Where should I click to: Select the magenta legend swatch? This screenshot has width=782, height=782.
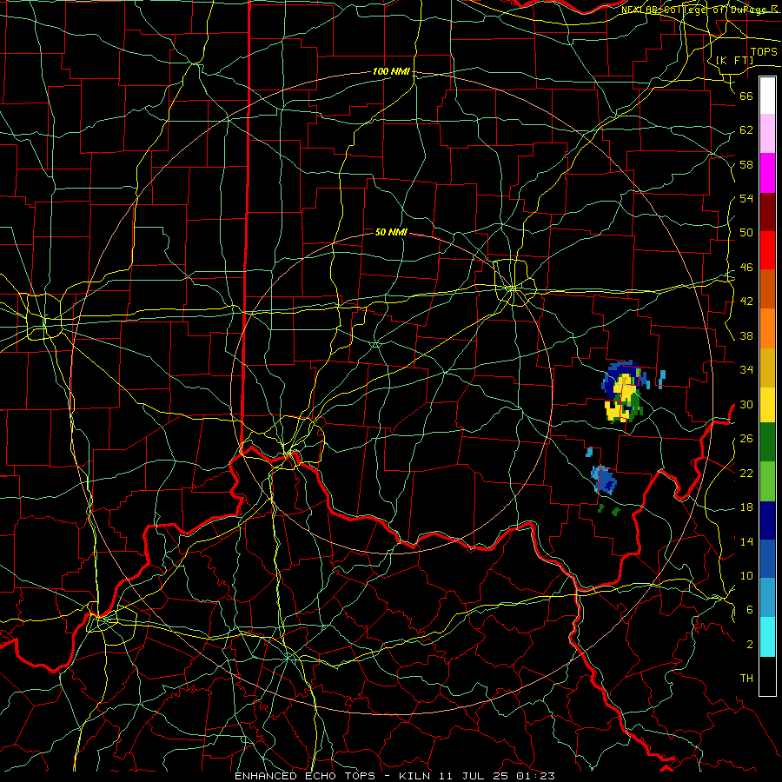pyautogui.click(x=767, y=173)
